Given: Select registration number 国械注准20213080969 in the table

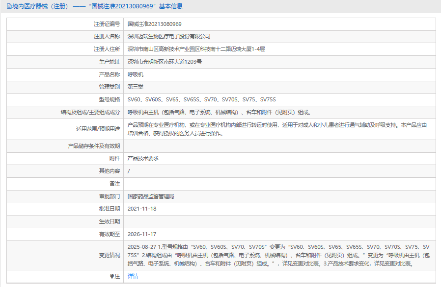Looking at the screenshot, I should [x=155, y=24].
